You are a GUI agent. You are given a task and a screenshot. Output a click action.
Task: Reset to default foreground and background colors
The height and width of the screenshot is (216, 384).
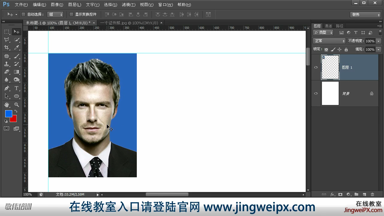coord(6,121)
